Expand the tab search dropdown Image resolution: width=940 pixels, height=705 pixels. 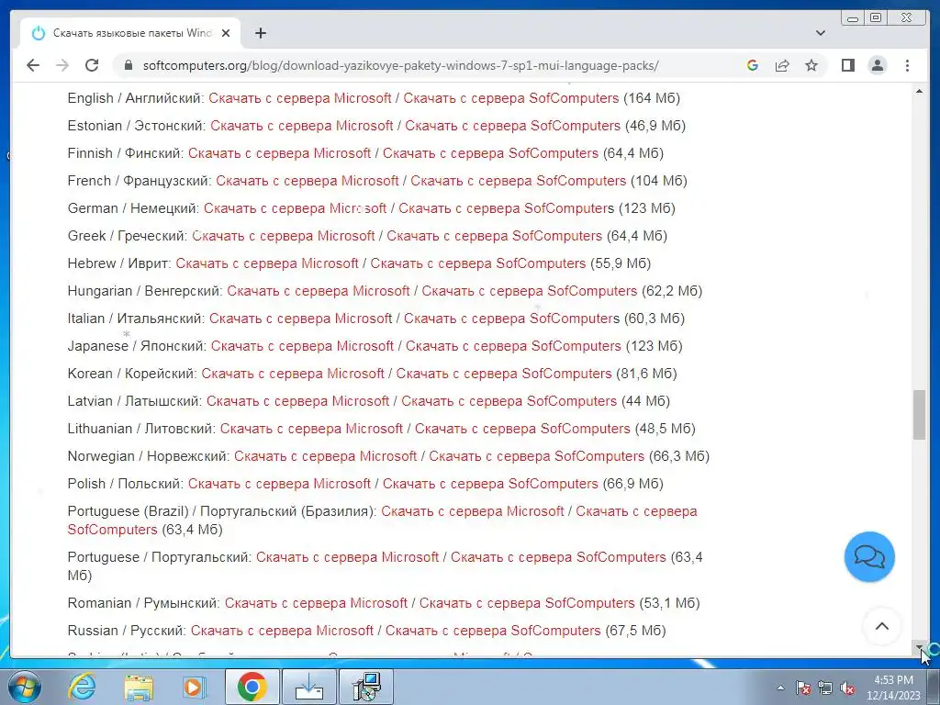click(x=821, y=33)
